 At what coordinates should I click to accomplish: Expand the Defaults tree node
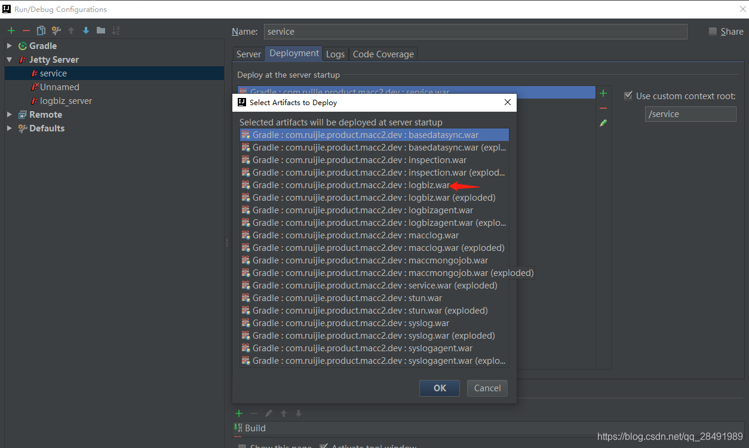pos(10,128)
